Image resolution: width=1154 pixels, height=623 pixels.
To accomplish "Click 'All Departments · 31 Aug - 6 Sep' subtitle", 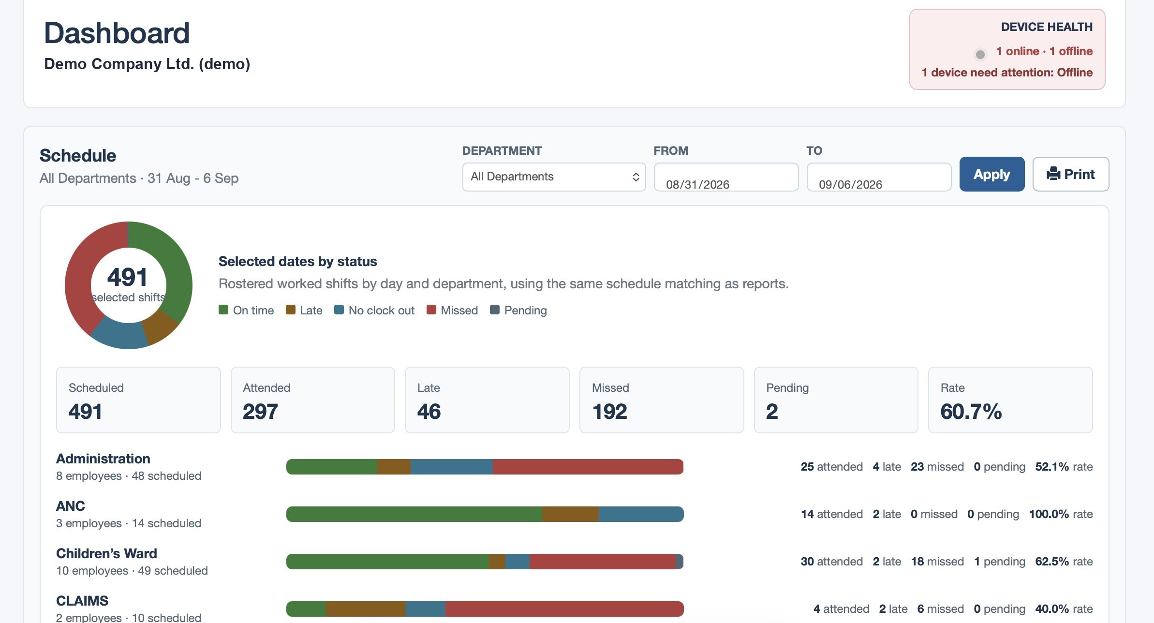I will (139, 178).
